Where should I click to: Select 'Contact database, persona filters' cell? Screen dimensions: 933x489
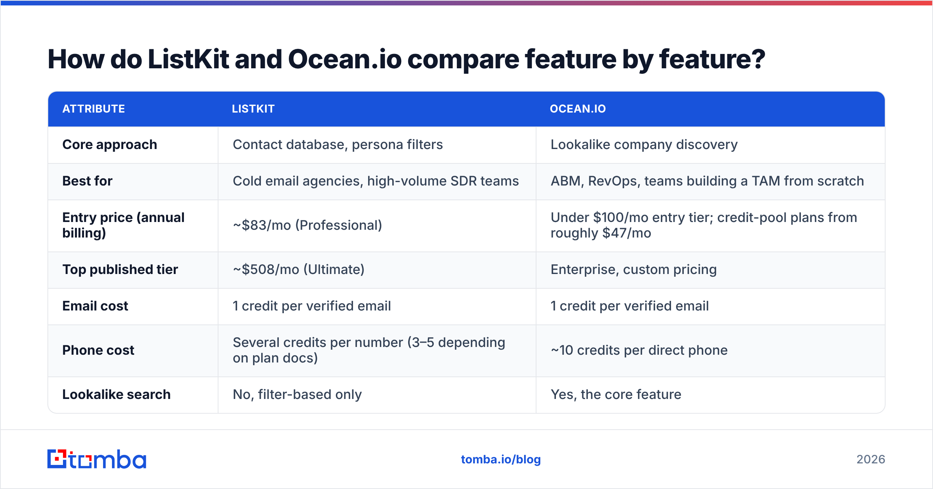[338, 145]
